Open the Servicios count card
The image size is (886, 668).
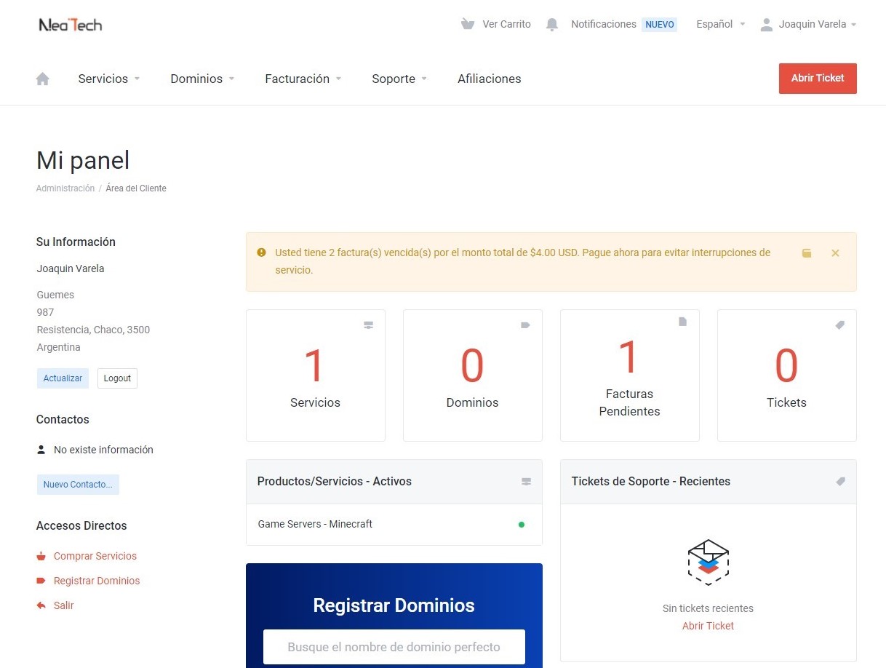[x=316, y=375]
